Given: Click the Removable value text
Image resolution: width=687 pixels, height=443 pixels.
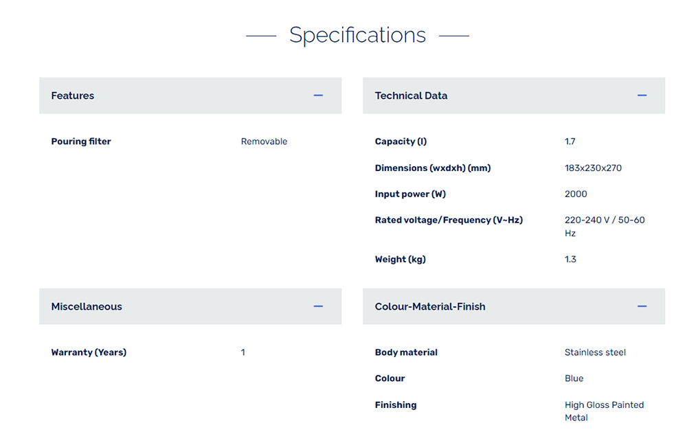Looking at the screenshot, I should coord(264,141).
